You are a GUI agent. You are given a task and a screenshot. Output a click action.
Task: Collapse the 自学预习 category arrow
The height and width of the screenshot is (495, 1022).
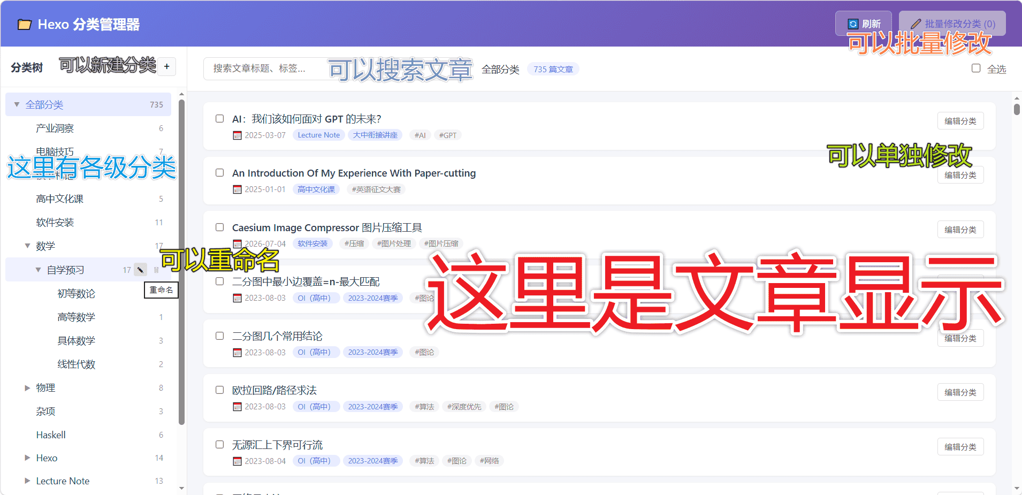[x=38, y=270]
